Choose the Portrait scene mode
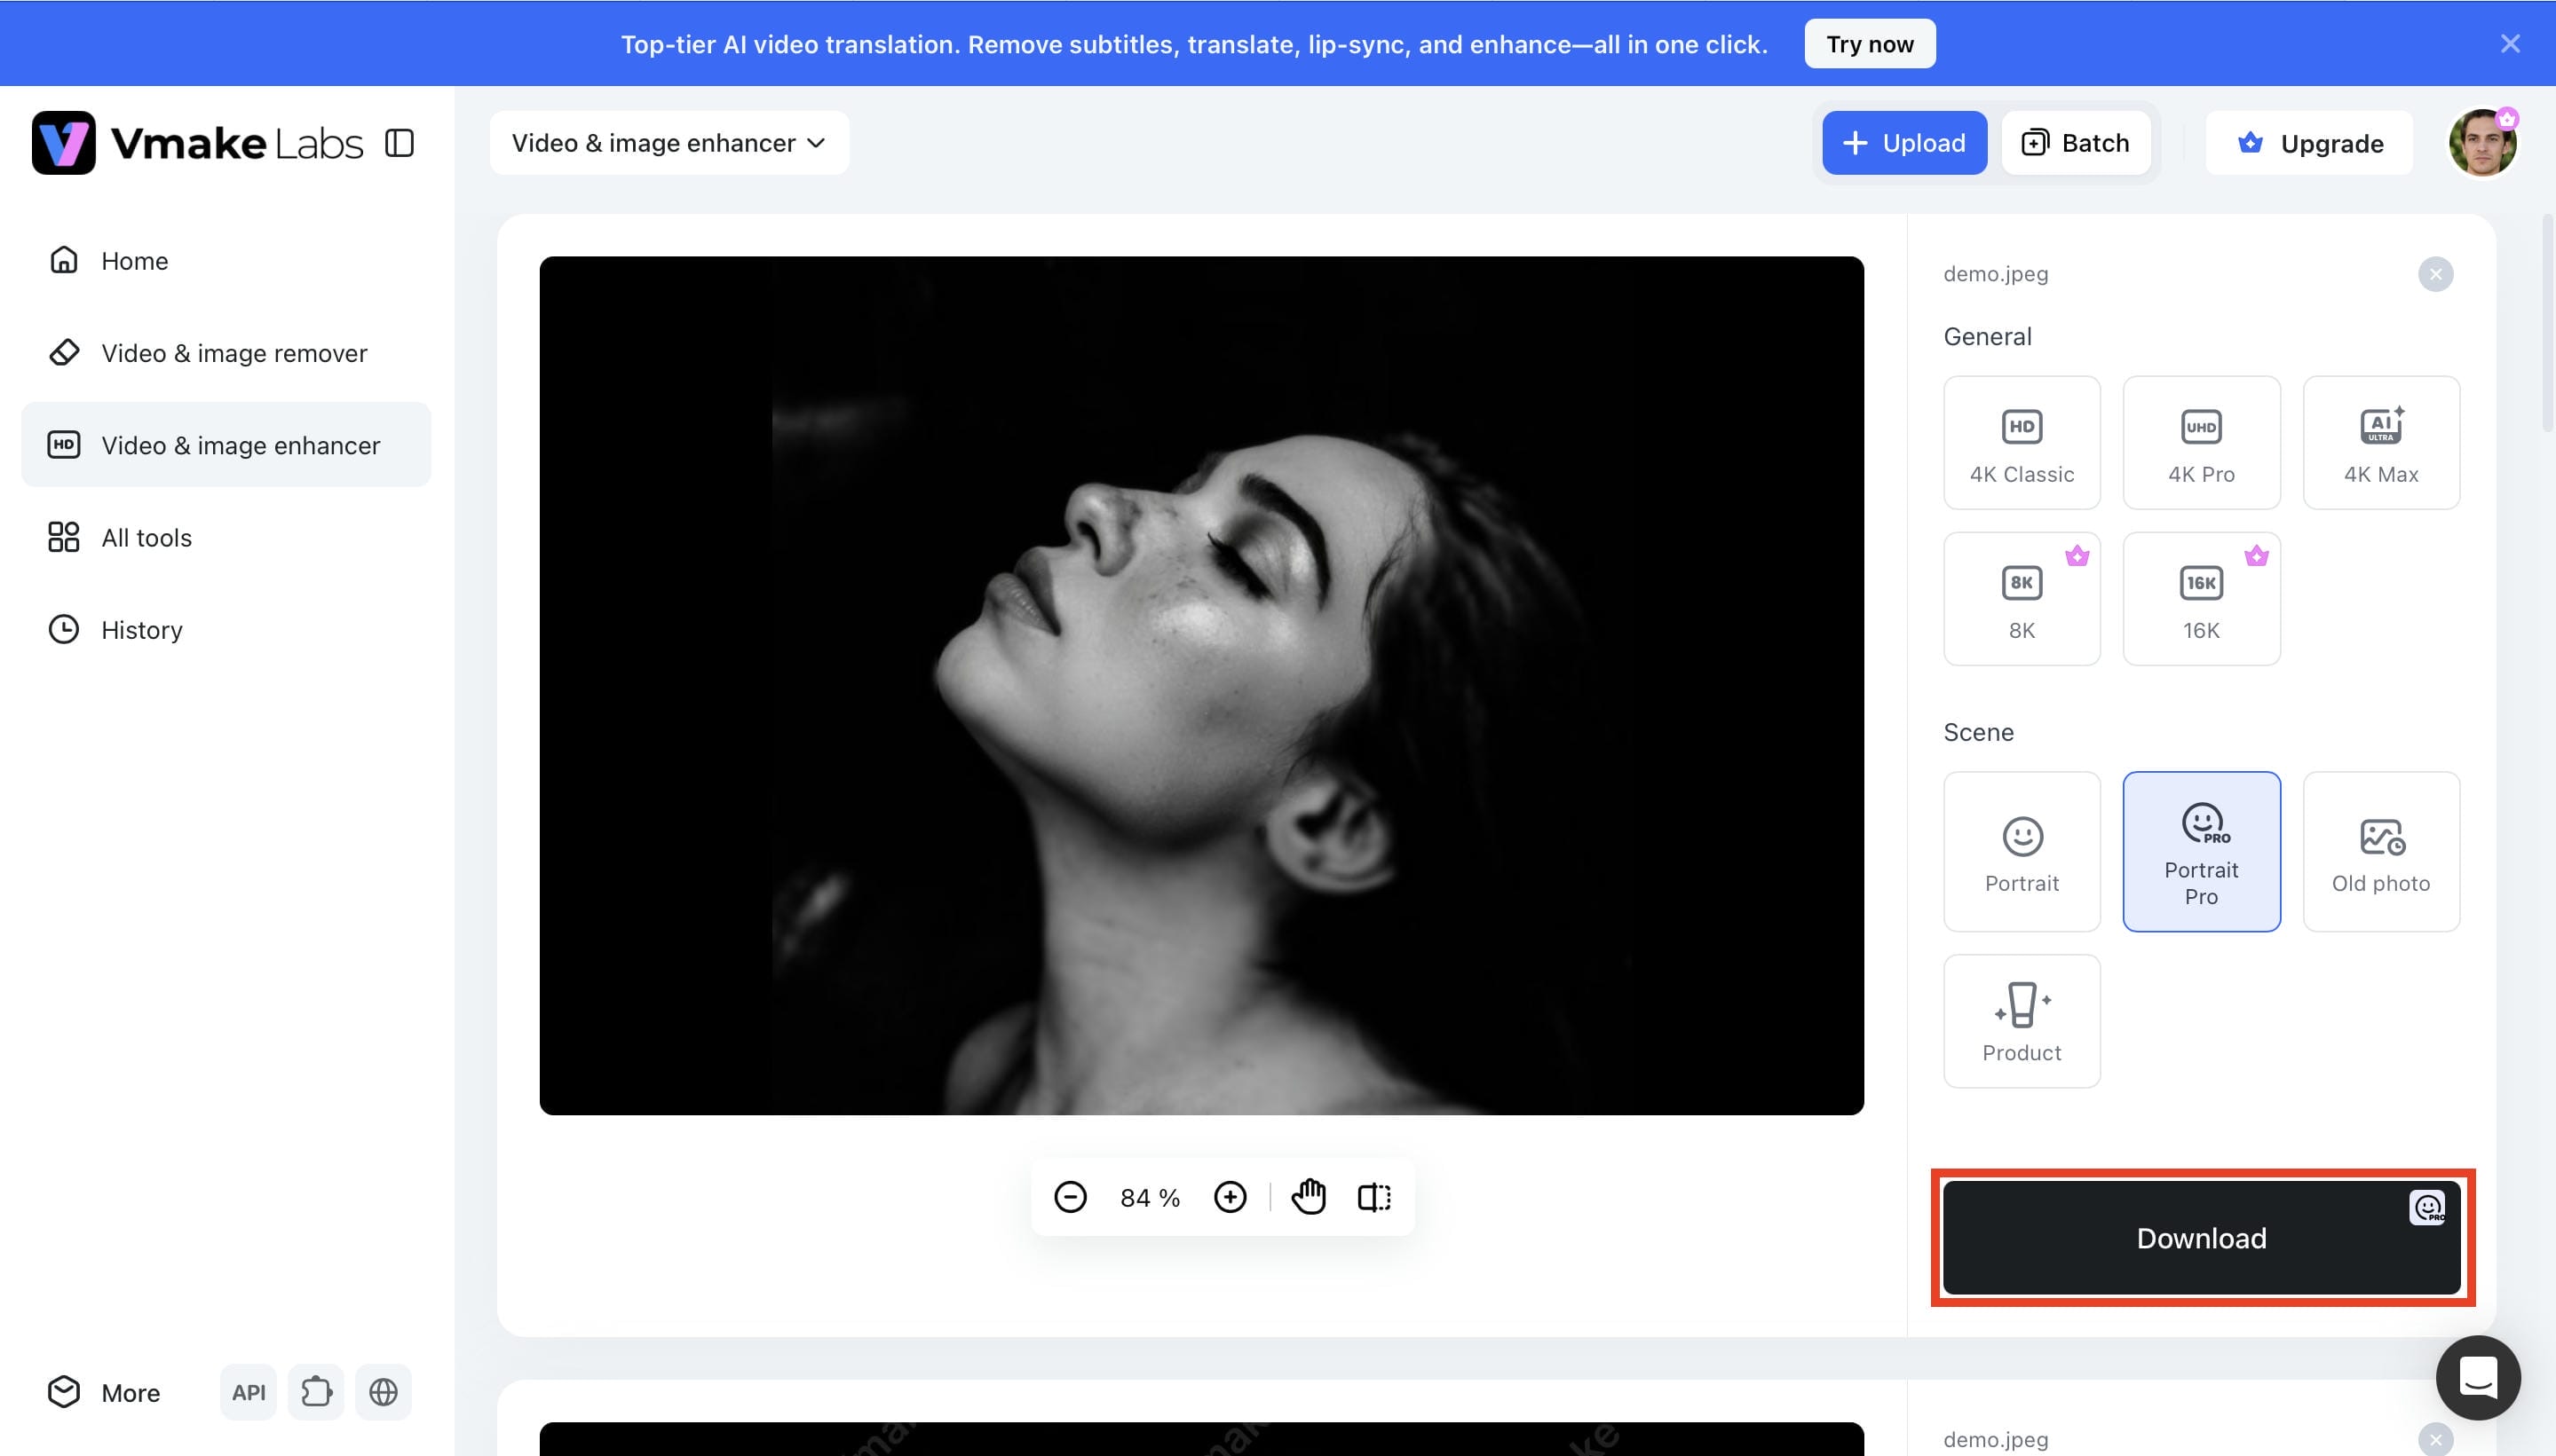2556x1456 pixels. click(x=2022, y=852)
